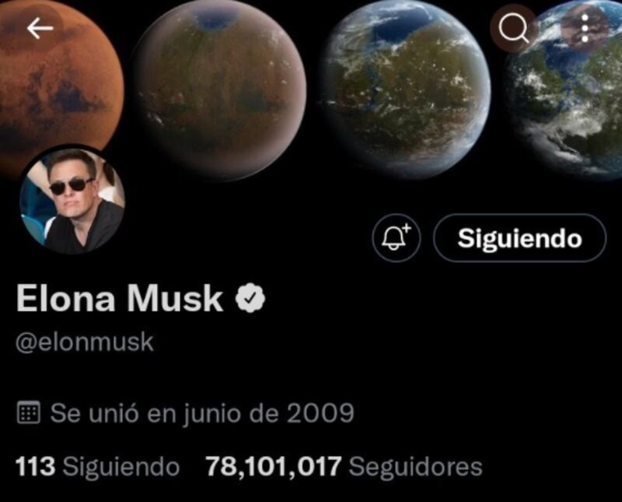Open the three-dot more options menu

(585, 29)
